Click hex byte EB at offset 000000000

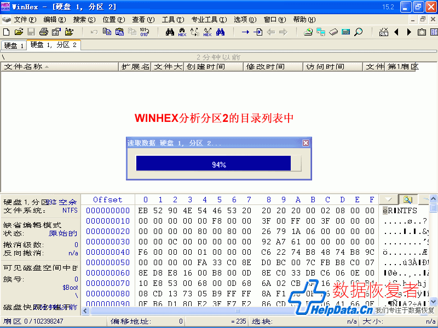click(143, 210)
